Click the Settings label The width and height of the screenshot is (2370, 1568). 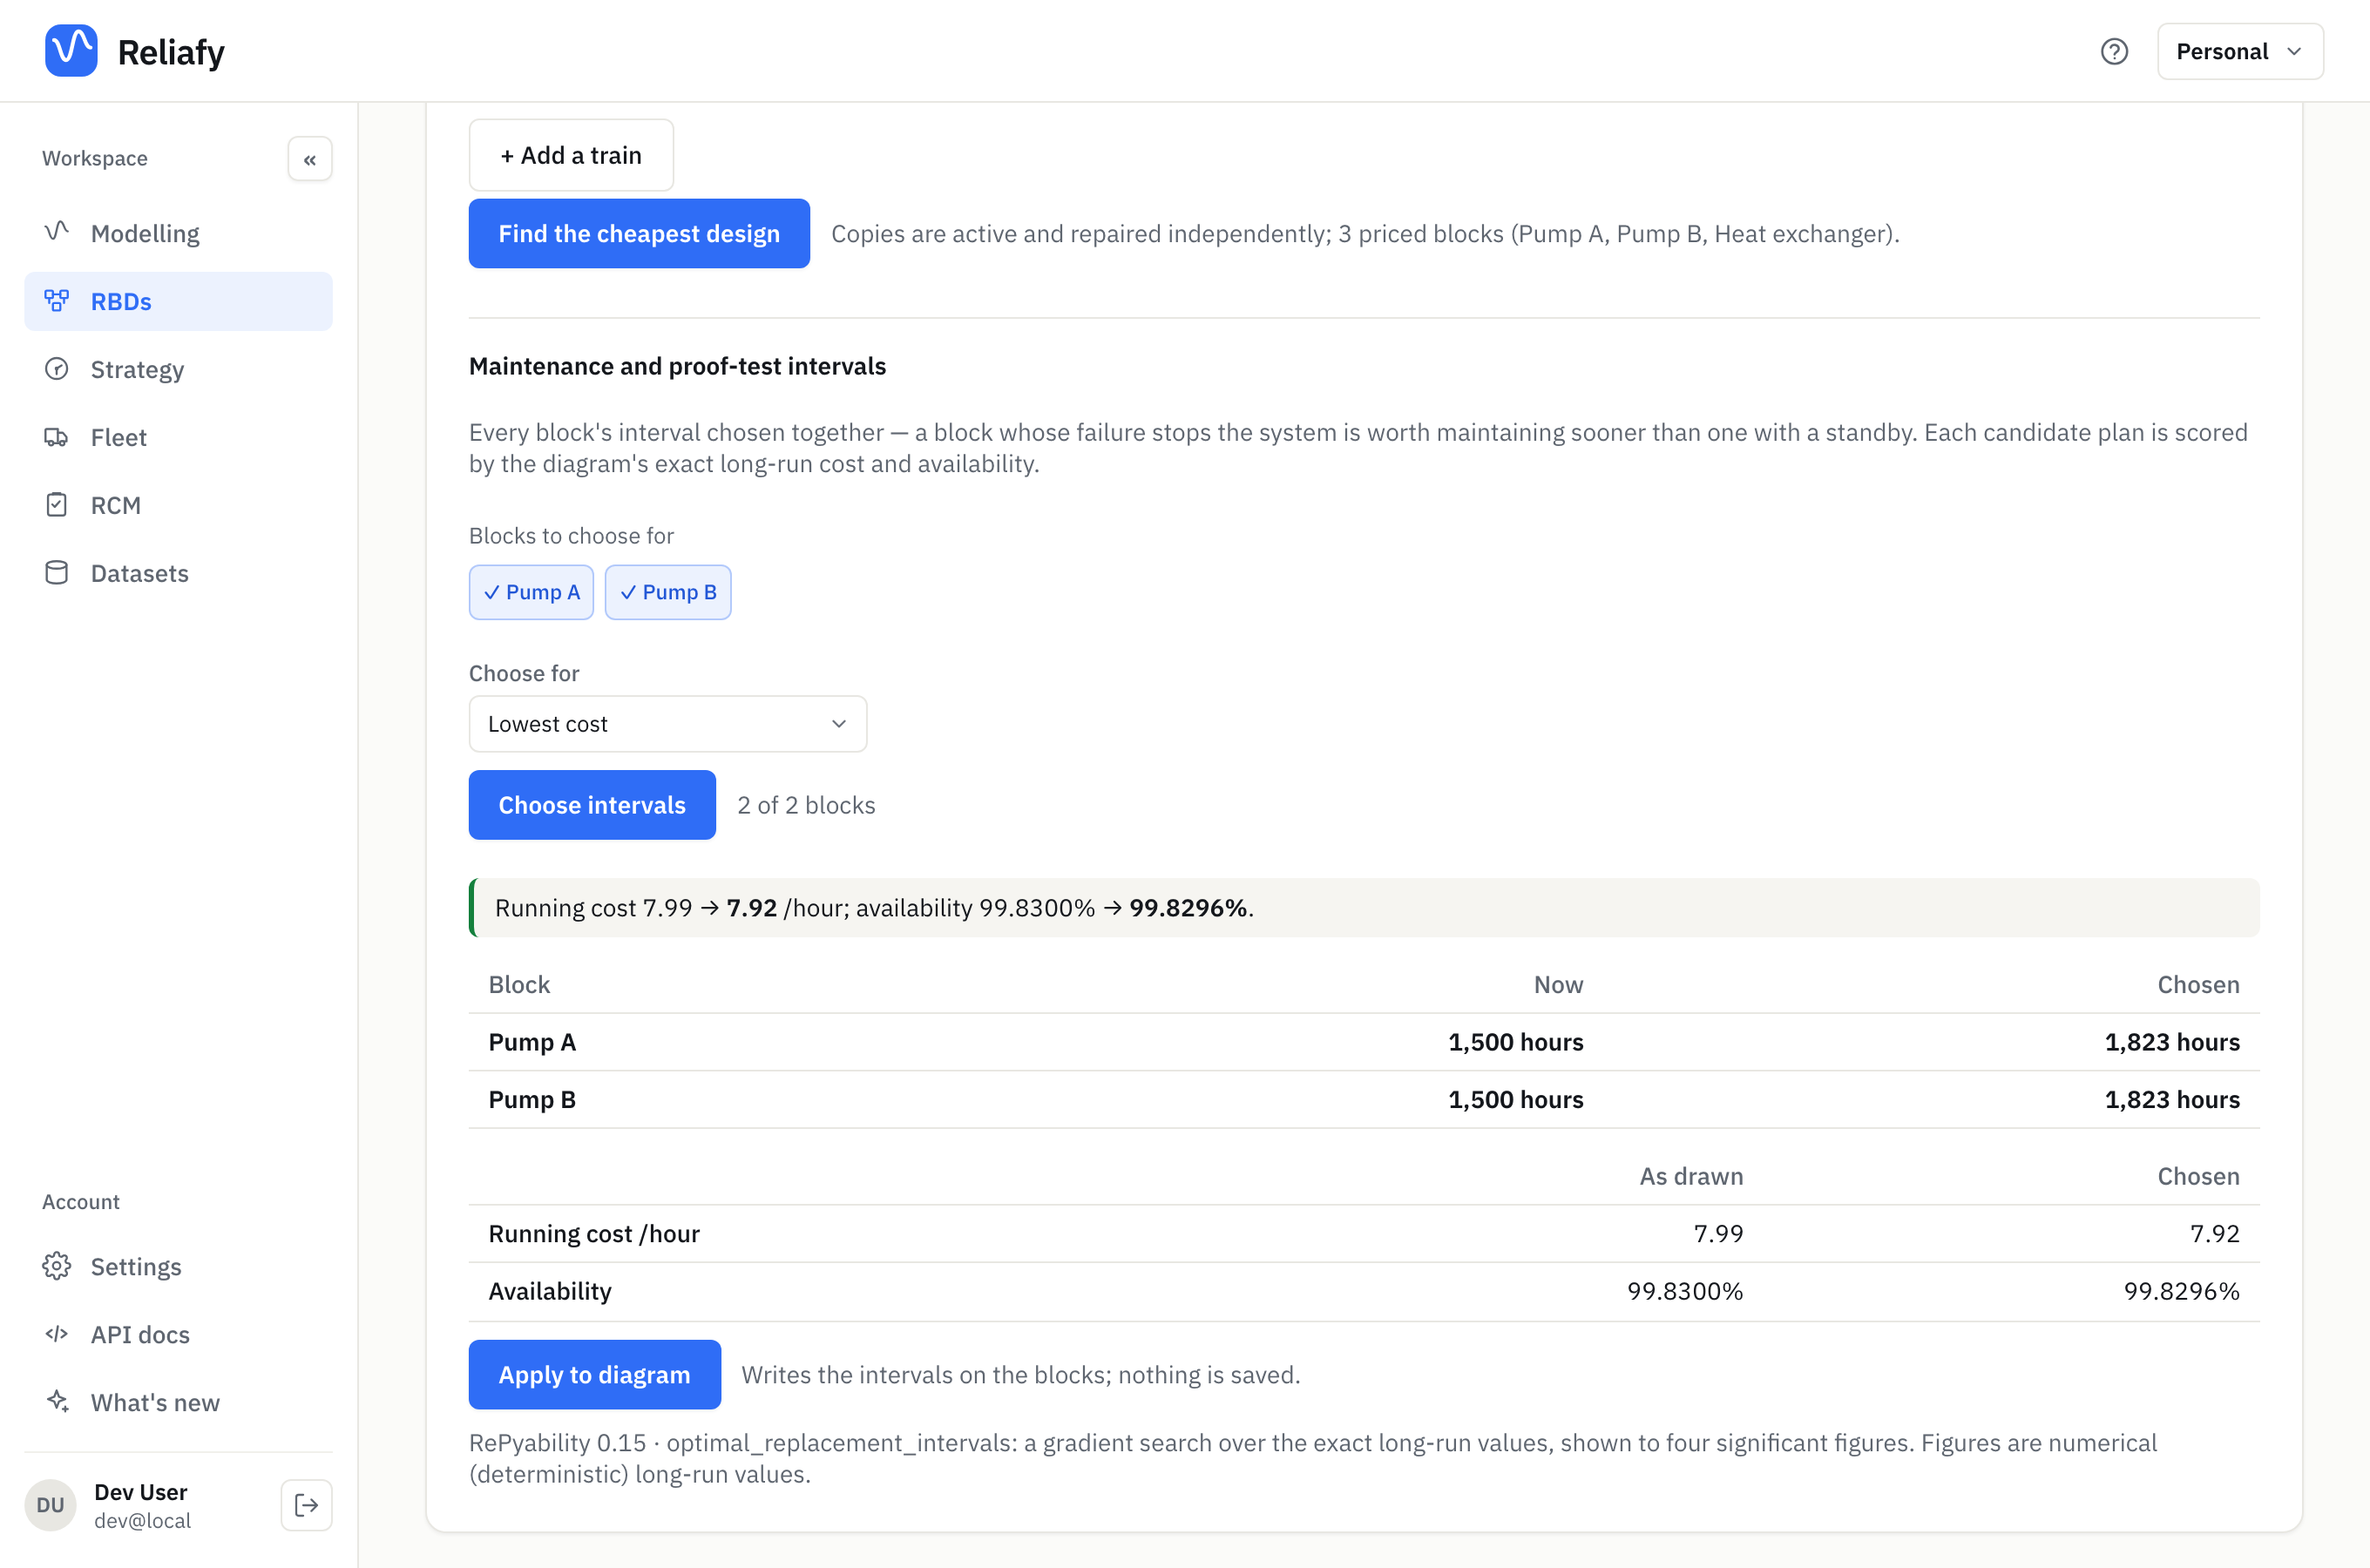pyautogui.click(x=136, y=1267)
